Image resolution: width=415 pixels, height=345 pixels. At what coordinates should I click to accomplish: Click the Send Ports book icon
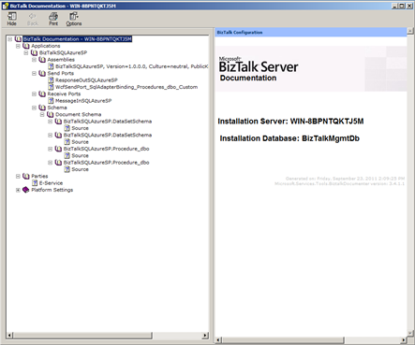coord(42,73)
